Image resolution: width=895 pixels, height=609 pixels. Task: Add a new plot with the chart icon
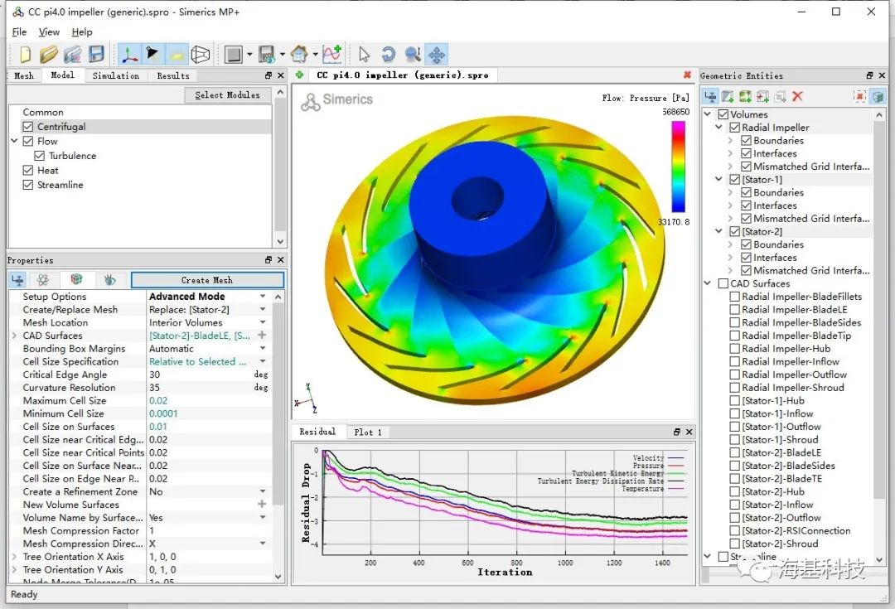(331, 54)
